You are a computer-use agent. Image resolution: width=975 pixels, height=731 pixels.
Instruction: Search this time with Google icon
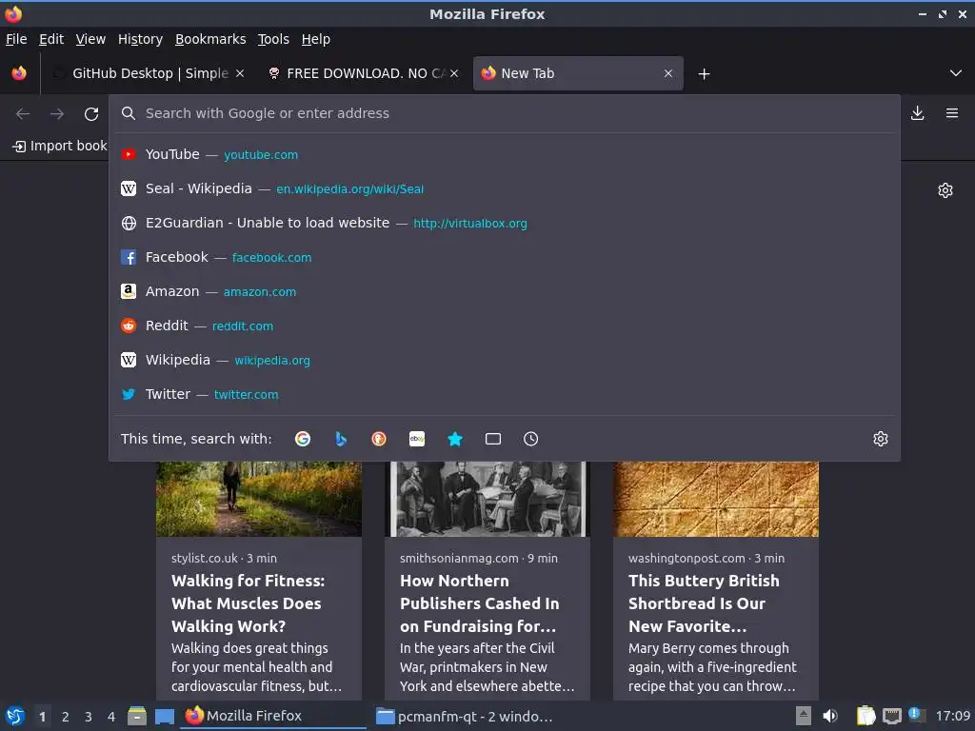303,439
